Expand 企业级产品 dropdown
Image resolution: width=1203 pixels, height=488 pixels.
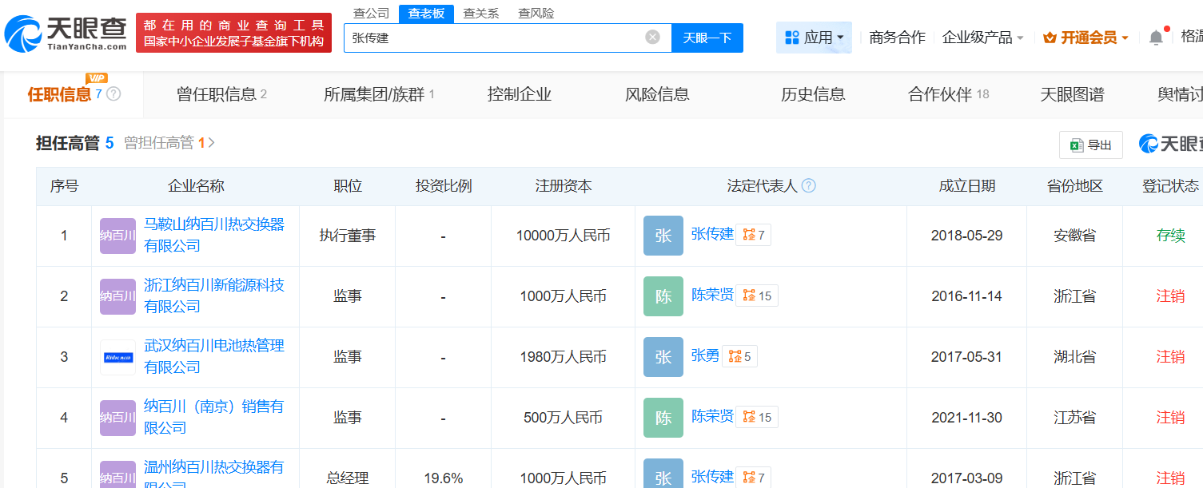982,38
